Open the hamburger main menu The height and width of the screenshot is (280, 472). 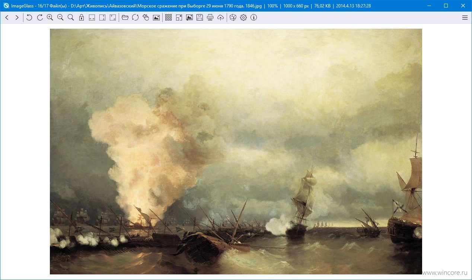[x=465, y=17]
